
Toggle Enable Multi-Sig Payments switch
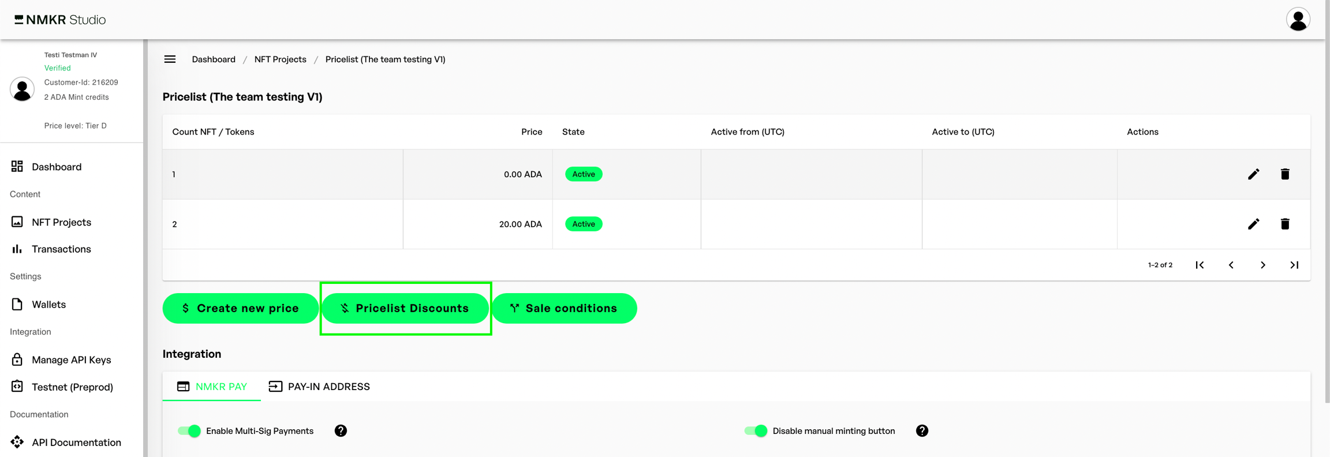click(189, 431)
